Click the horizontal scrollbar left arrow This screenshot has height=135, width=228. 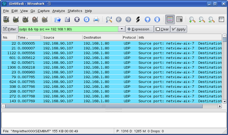4,106
